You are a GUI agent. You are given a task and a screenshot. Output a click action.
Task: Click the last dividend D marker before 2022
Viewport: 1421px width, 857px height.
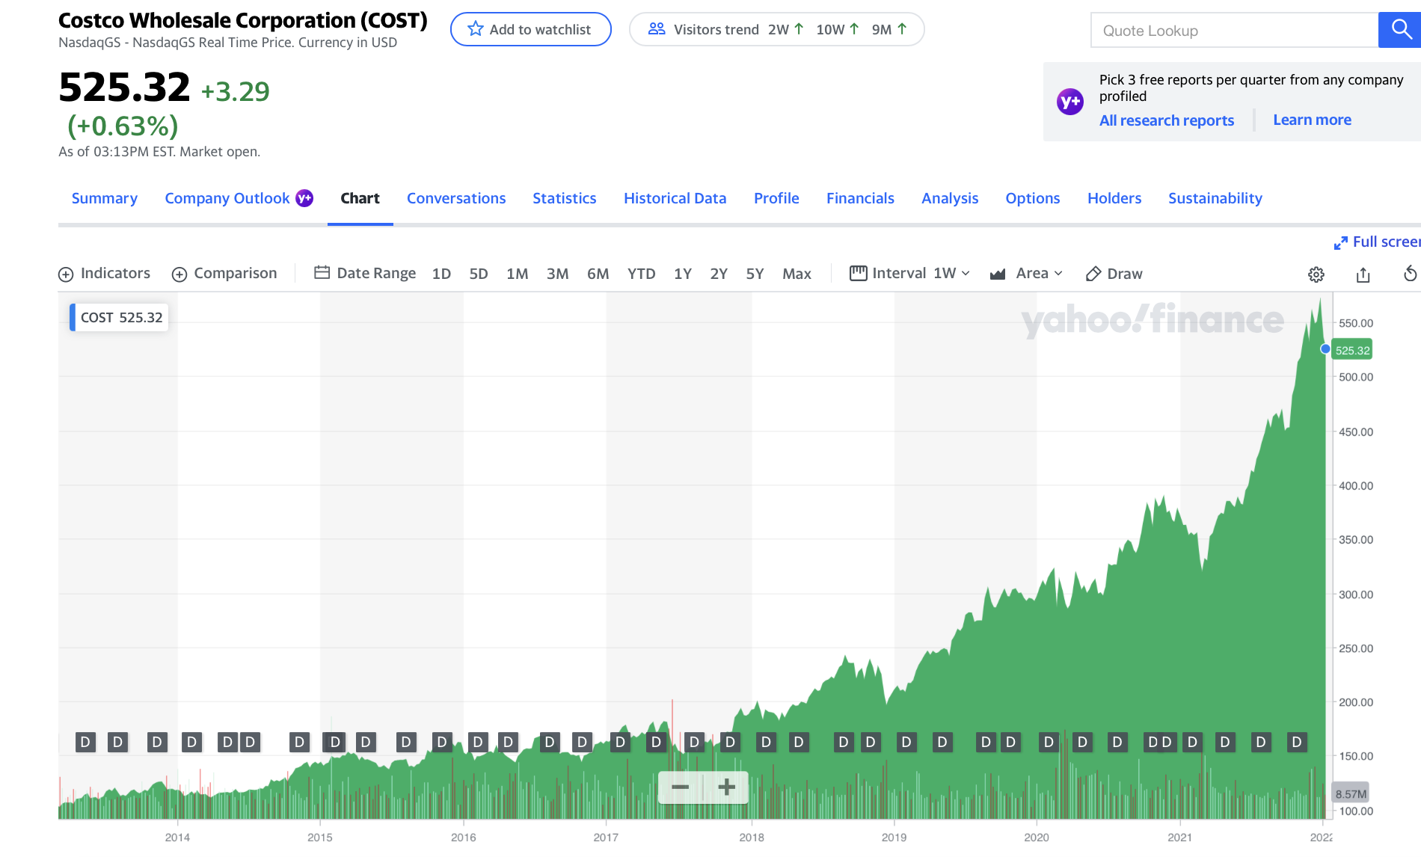(x=1296, y=742)
